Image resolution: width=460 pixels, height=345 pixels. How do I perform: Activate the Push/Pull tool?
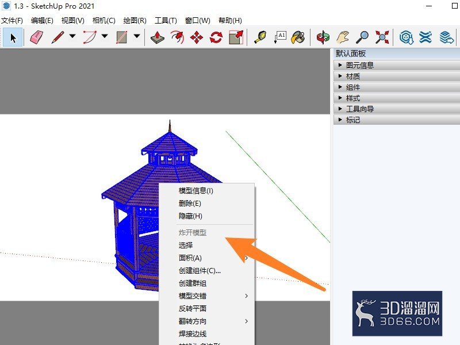158,37
